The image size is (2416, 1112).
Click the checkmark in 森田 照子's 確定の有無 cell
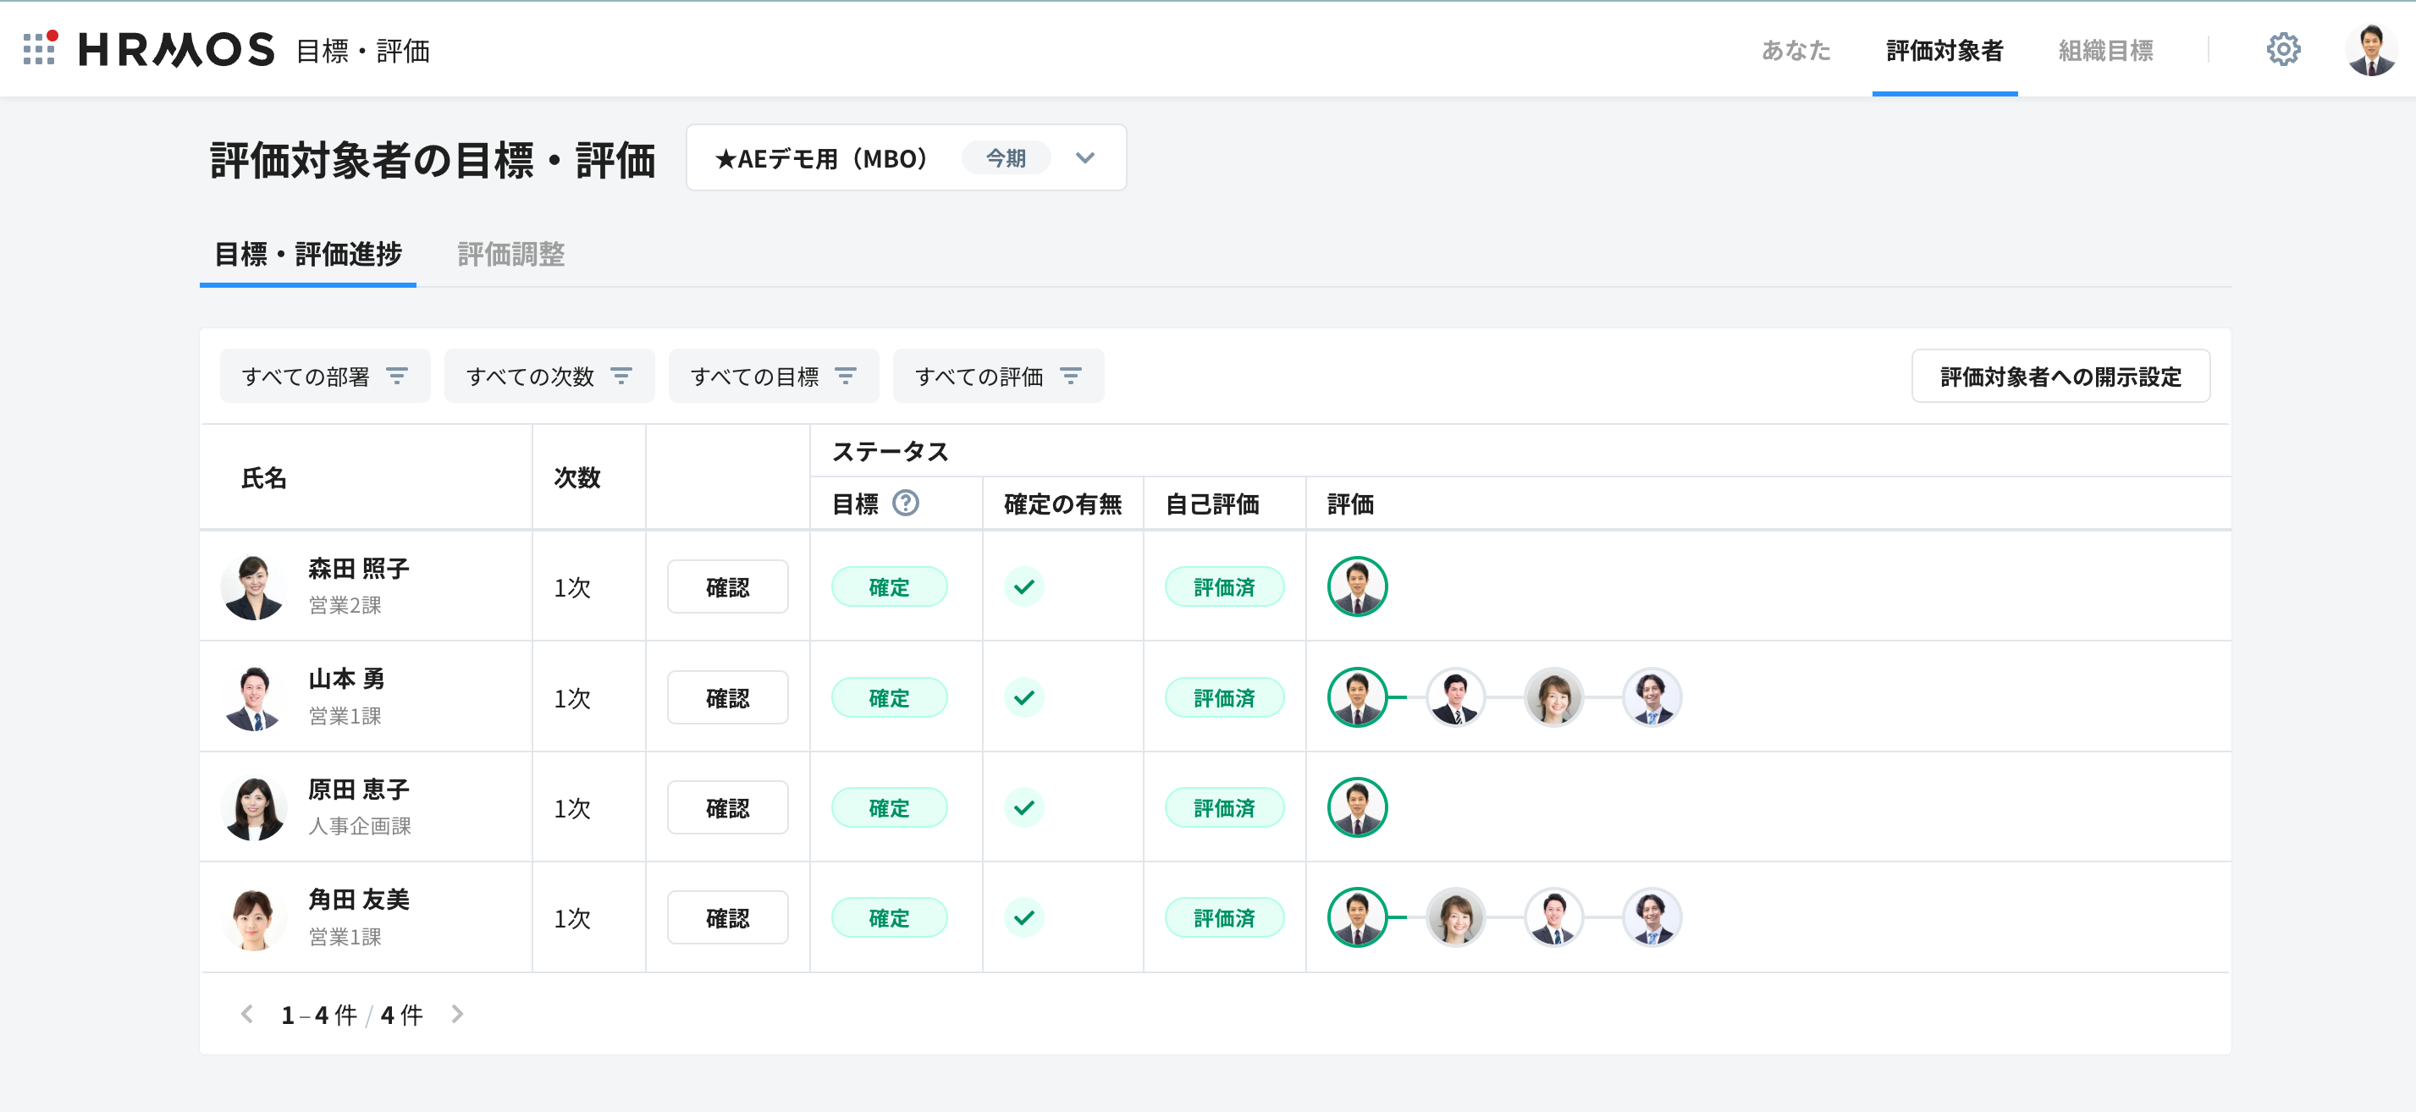[1024, 586]
